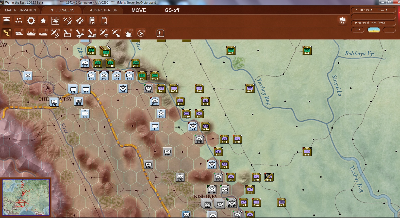The image size is (400, 218).
Task: Click the crossed-arrows reinforcement icon
Action: pyautogui.click(x=80, y=21)
